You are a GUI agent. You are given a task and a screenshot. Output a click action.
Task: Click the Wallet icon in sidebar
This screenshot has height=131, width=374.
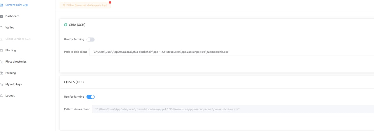[x=1, y=28]
